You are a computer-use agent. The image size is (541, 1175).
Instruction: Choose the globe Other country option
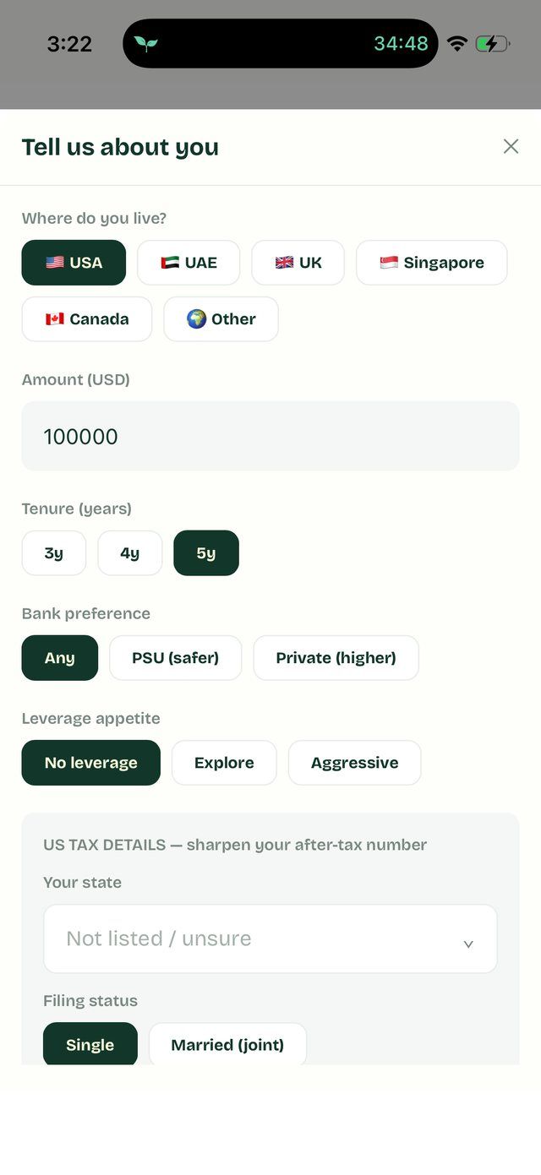click(221, 319)
